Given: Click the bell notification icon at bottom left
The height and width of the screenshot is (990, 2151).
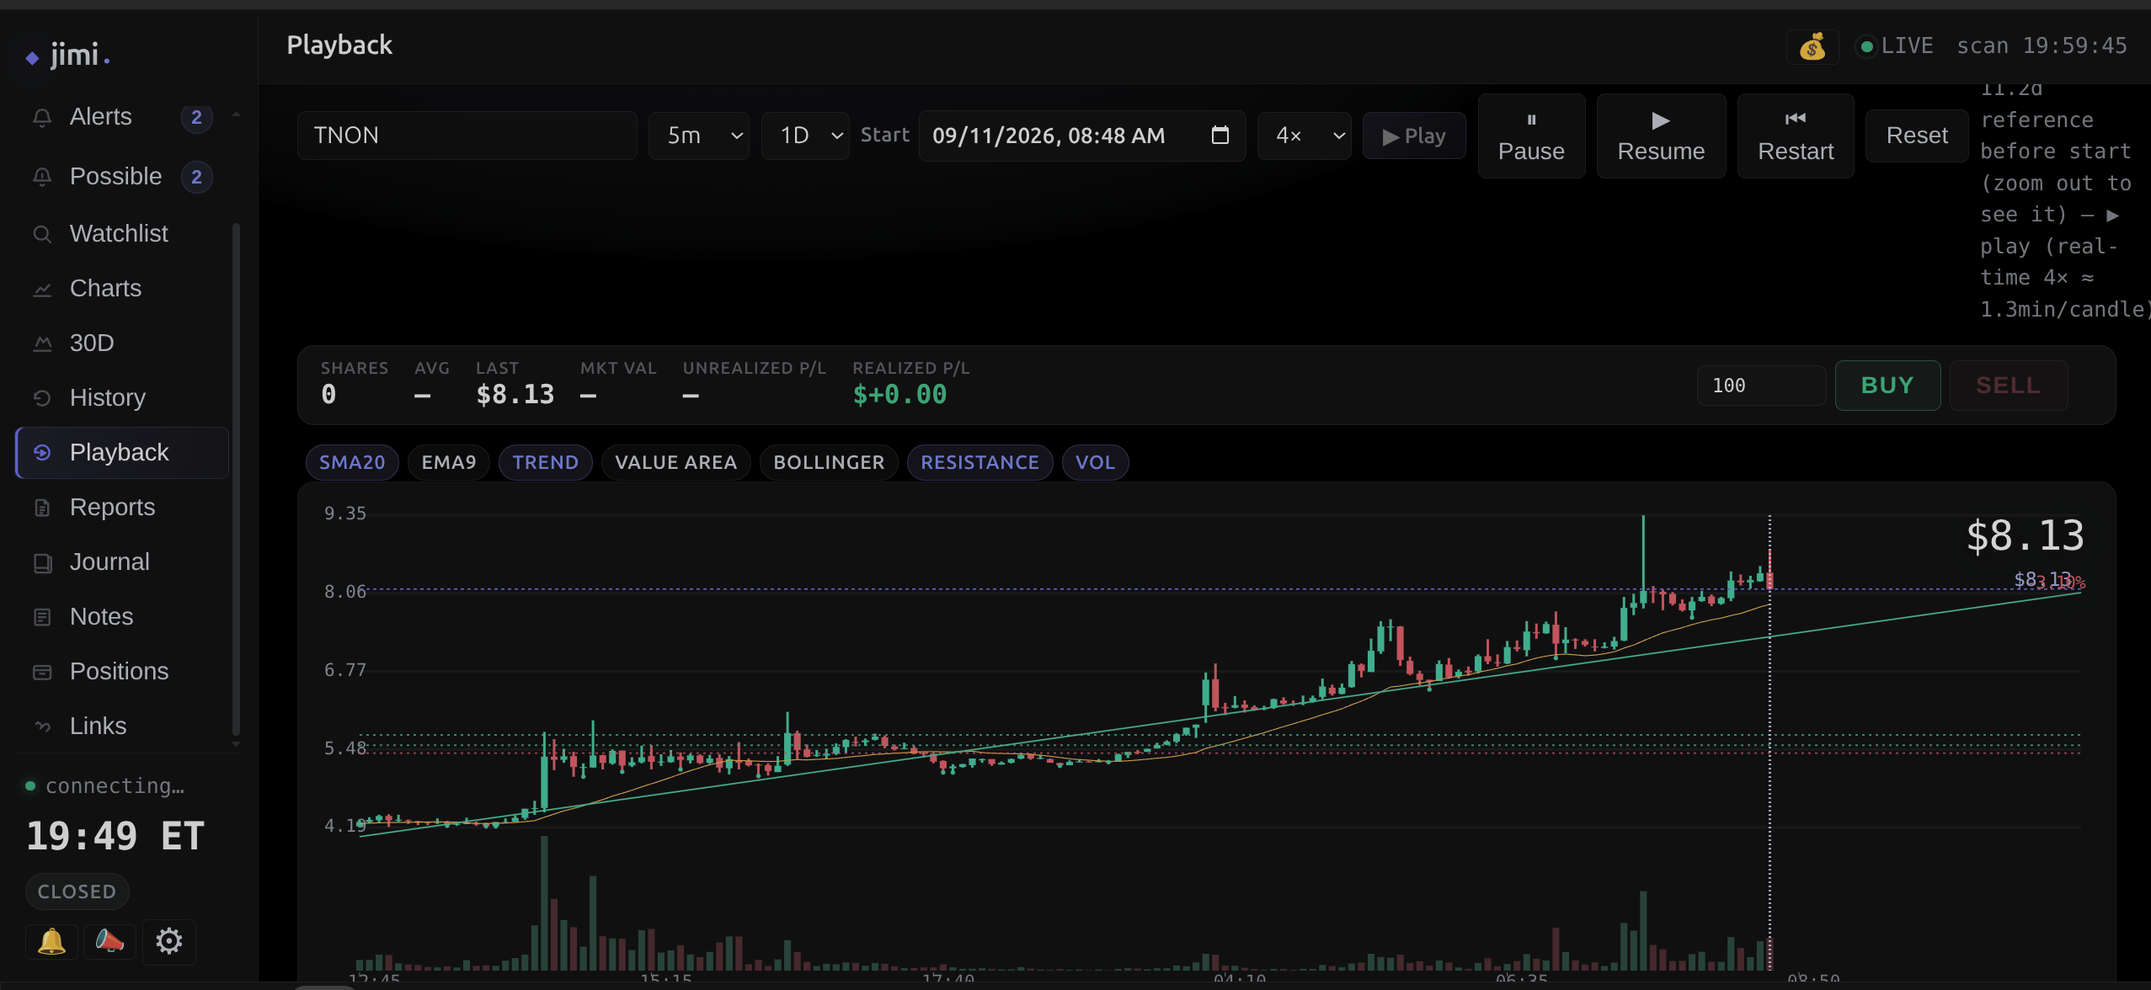Looking at the screenshot, I should (x=51, y=941).
